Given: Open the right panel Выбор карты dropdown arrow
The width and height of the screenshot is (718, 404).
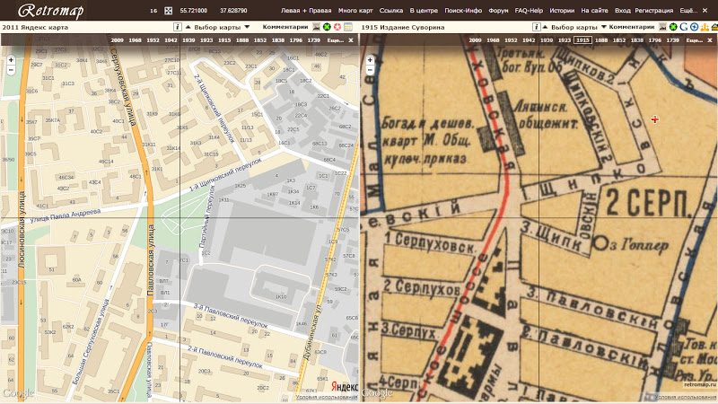Looking at the screenshot, I should tap(603, 27).
